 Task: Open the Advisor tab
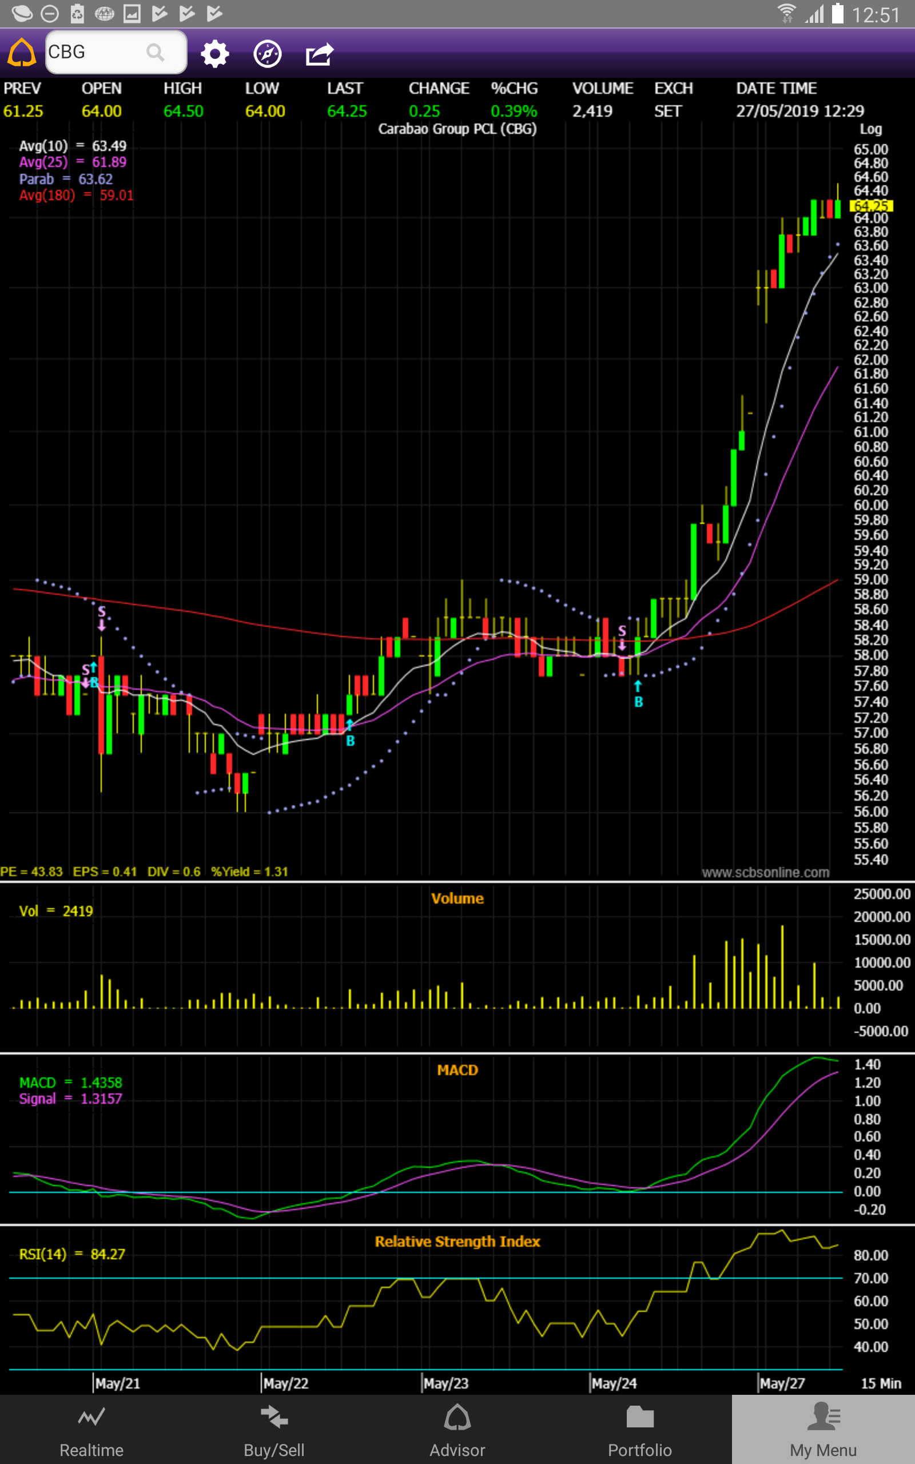457,1430
